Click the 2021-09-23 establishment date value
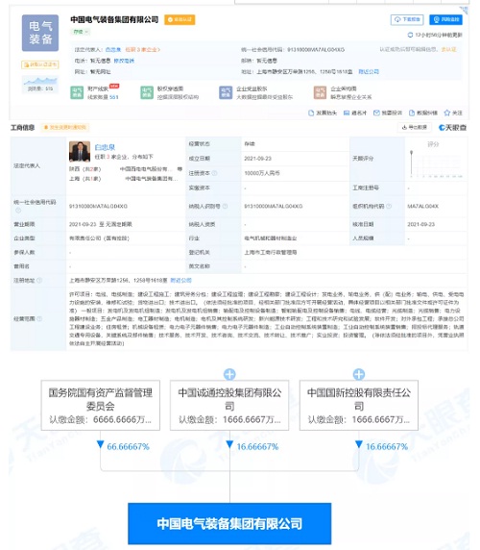 coord(257,159)
